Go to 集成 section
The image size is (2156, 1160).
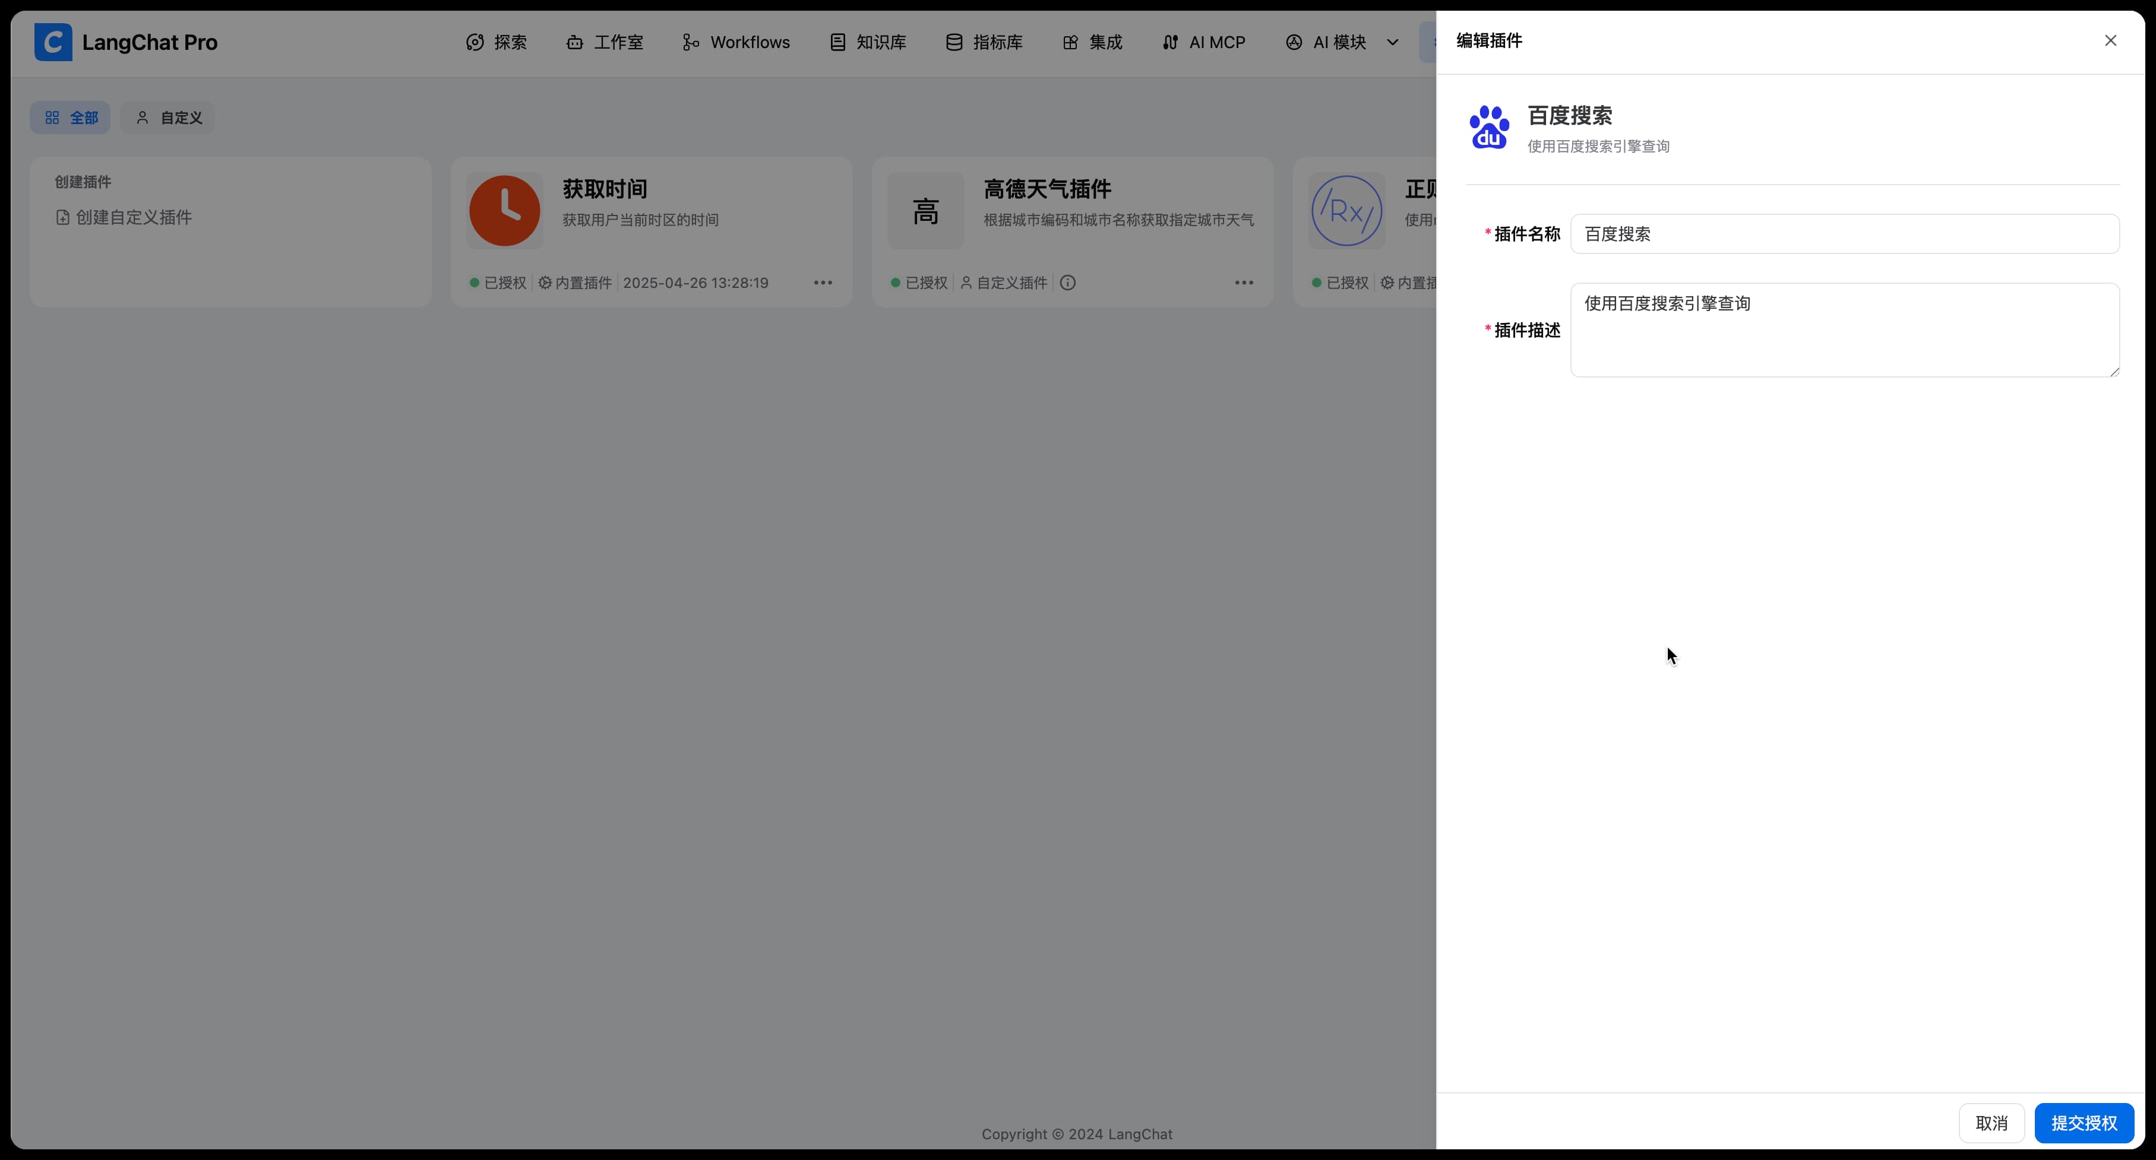click(1092, 42)
